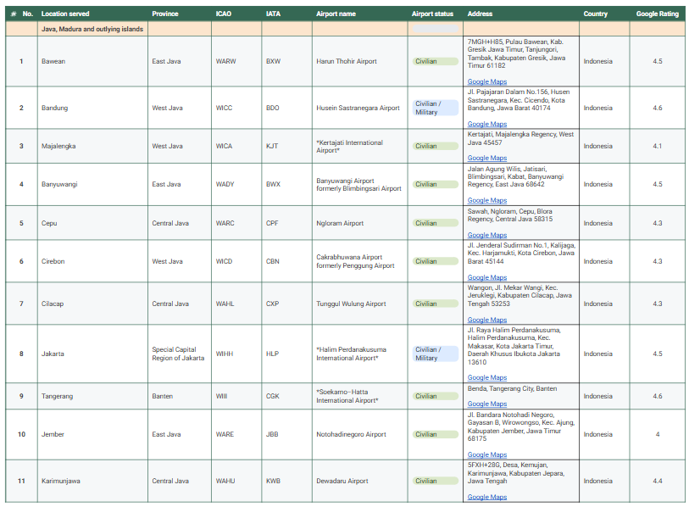Select the IATA column header
The width and height of the screenshot is (689, 507).
[x=273, y=14]
